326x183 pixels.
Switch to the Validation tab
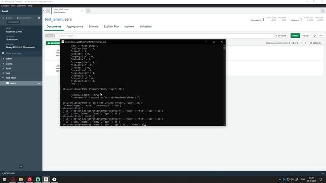[x=146, y=27]
